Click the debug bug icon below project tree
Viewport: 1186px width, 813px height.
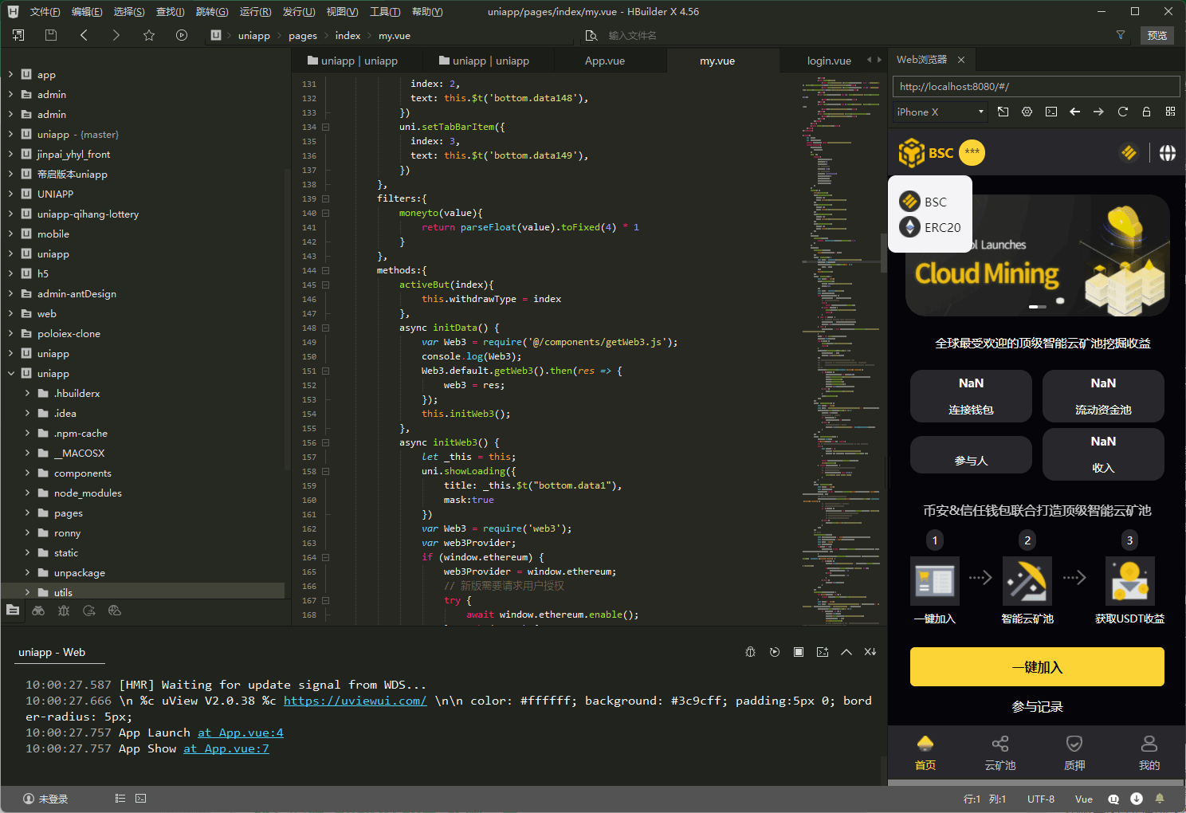(64, 611)
